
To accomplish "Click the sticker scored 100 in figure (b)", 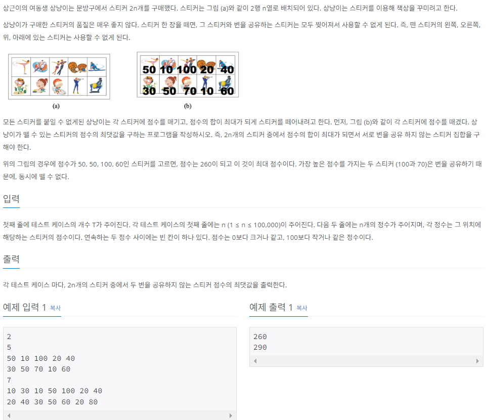I will (x=188, y=65).
